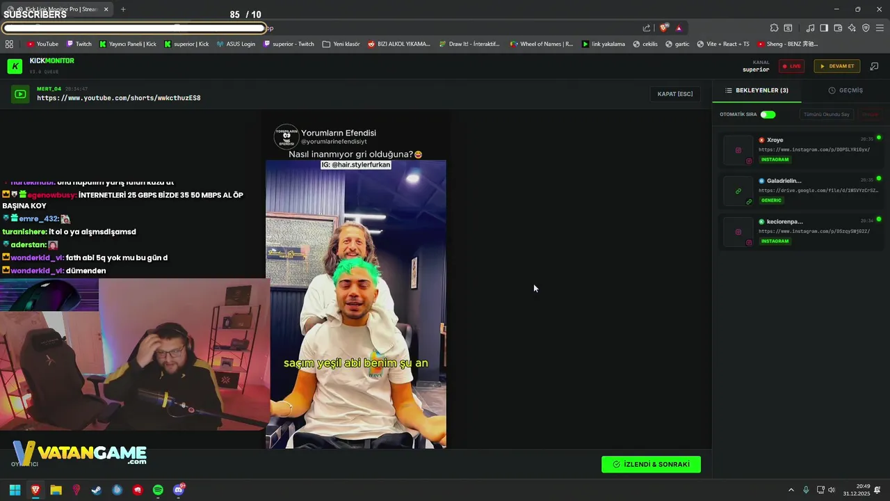Open the Wheel of Names bookmark
Image resolution: width=890 pixels, height=501 pixels.
(x=542, y=44)
